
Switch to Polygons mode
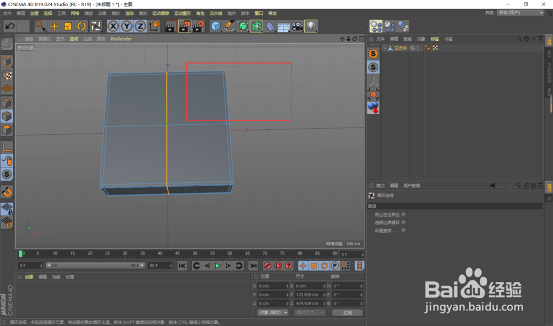[7, 130]
